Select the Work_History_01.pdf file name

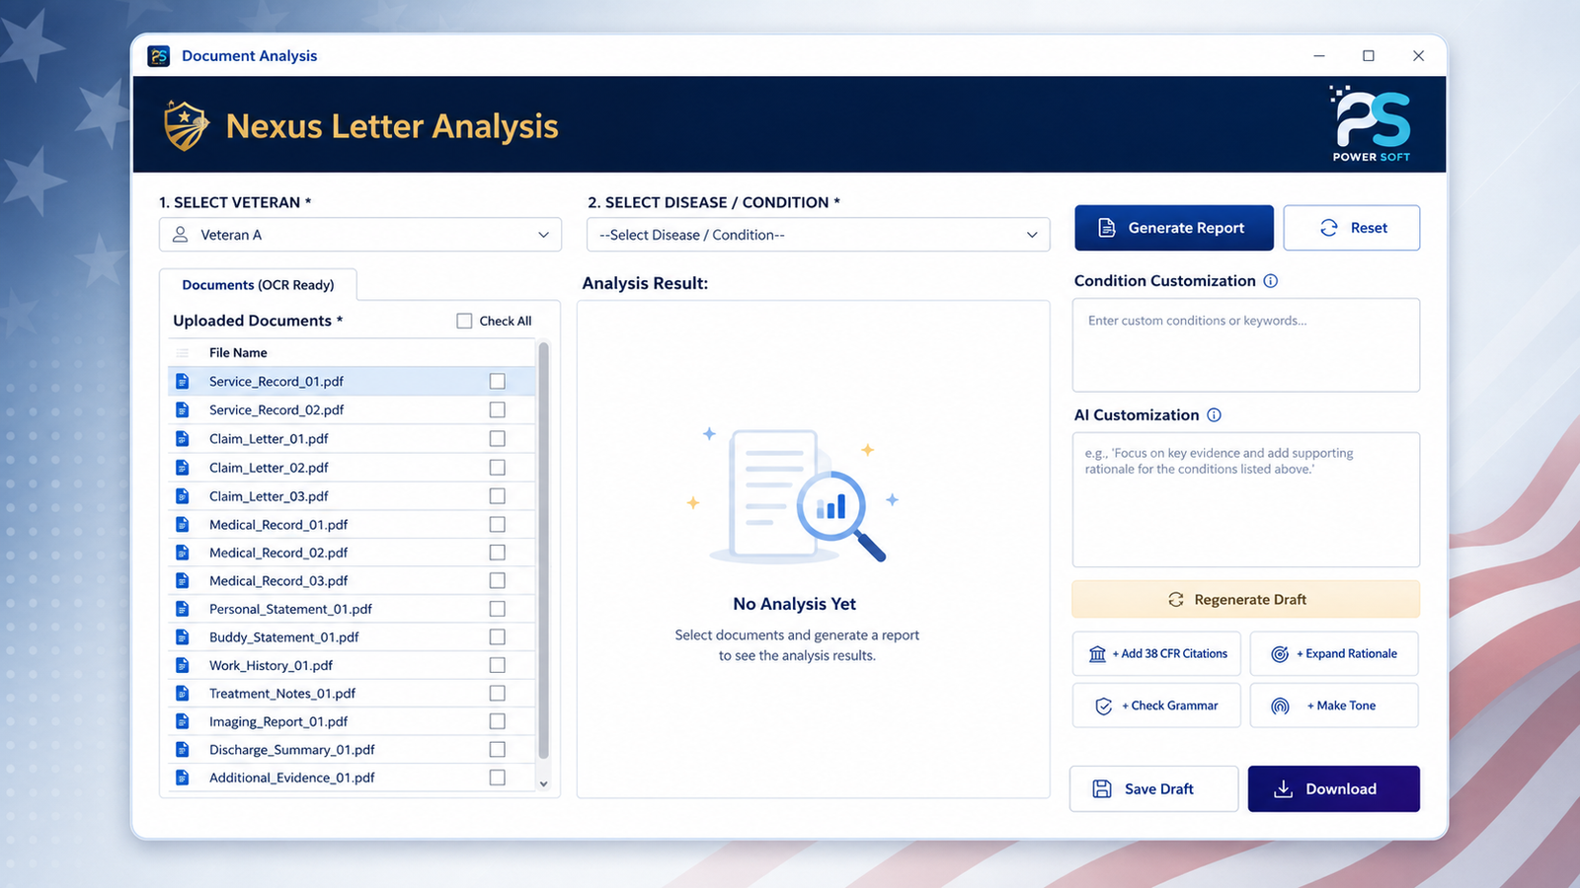[x=272, y=666]
